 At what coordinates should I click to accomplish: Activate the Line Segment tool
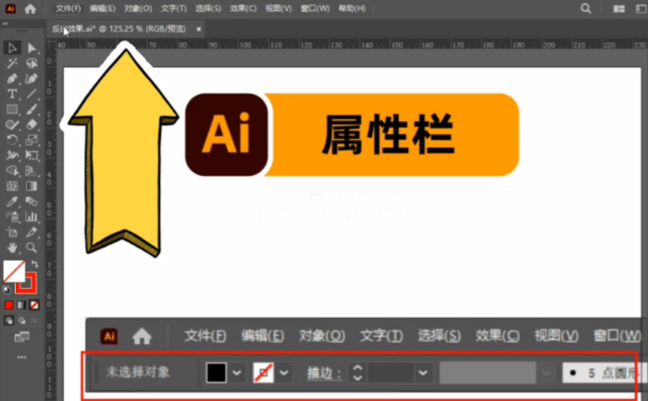click(31, 94)
